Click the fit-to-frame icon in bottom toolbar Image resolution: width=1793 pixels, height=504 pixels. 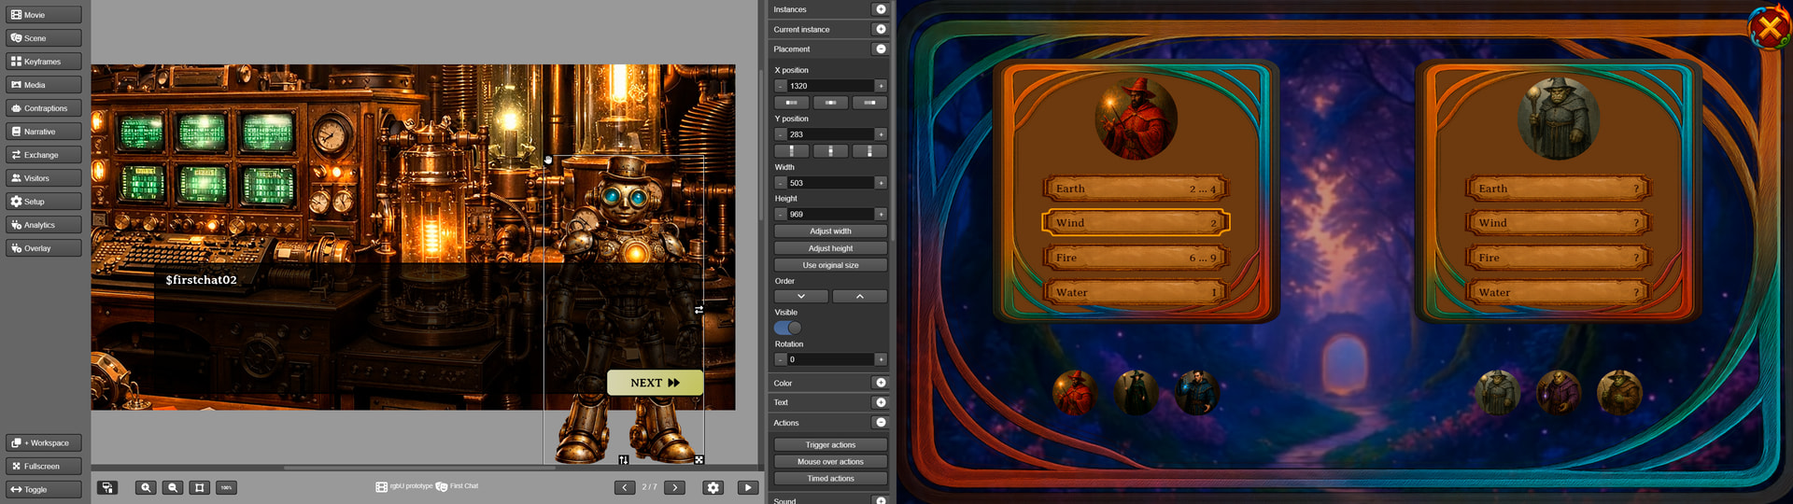[x=199, y=487]
